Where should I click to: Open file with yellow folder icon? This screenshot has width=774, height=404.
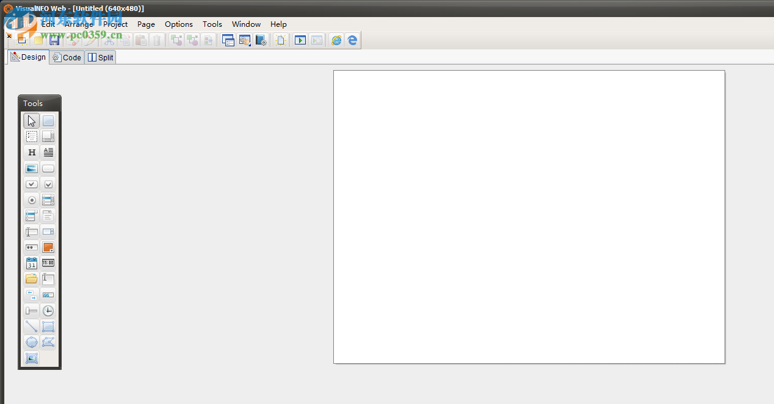[38, 40]
